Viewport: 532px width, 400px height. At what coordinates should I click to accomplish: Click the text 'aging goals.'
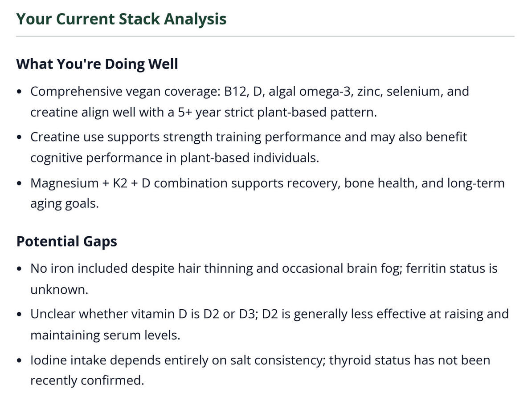click(65, 204)
